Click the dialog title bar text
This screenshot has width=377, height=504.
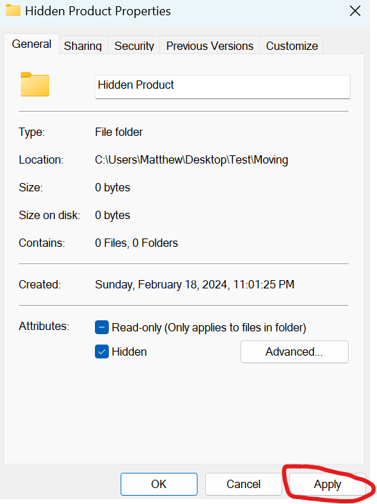[x=98, y=11]
